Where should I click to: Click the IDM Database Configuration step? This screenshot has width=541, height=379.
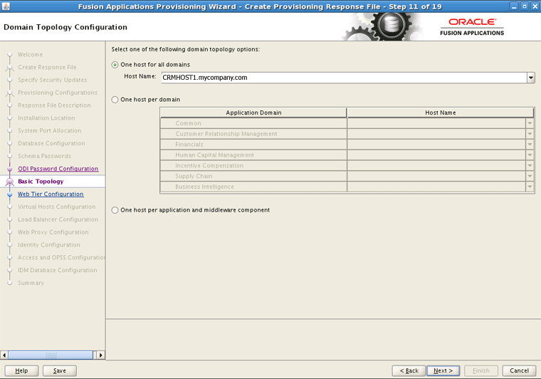57,270
